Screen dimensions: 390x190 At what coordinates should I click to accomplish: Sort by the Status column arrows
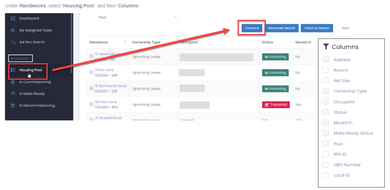pos(289,42)
